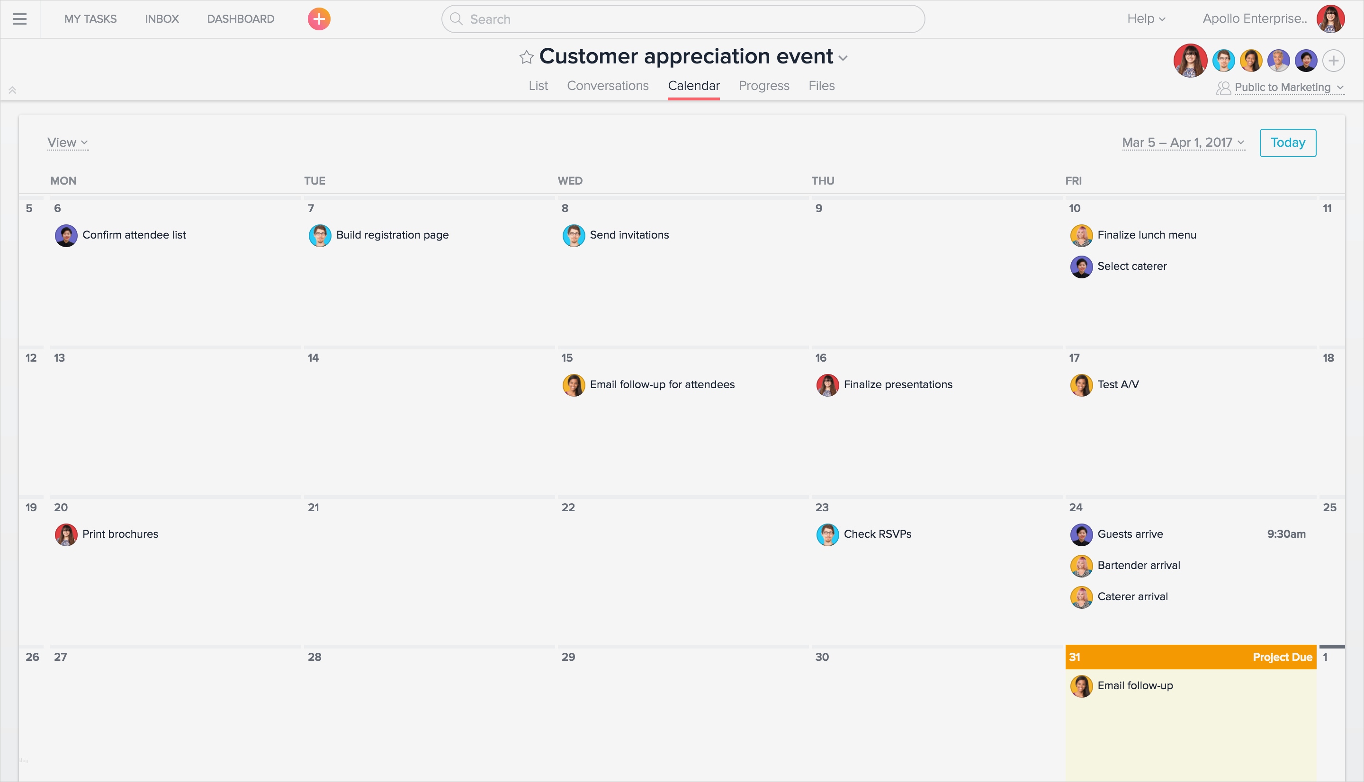Open the Conversations tab
Viewport: 1364px width, 782px height.
[x=607, y=85]
